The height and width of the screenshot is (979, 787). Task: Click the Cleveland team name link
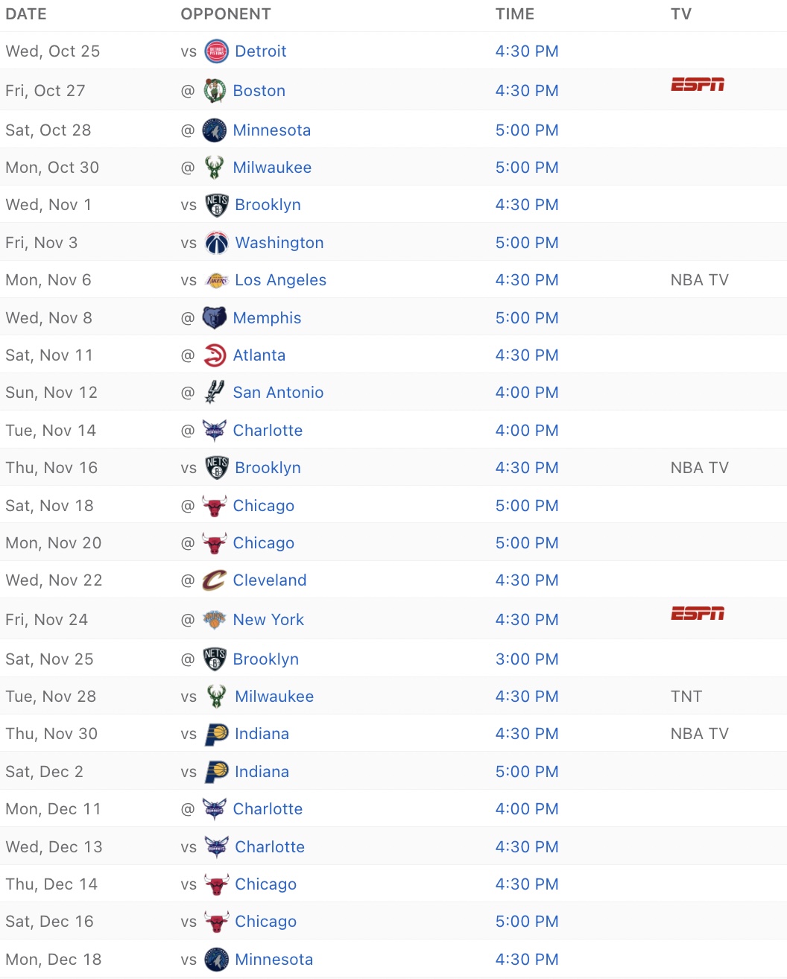270,580
